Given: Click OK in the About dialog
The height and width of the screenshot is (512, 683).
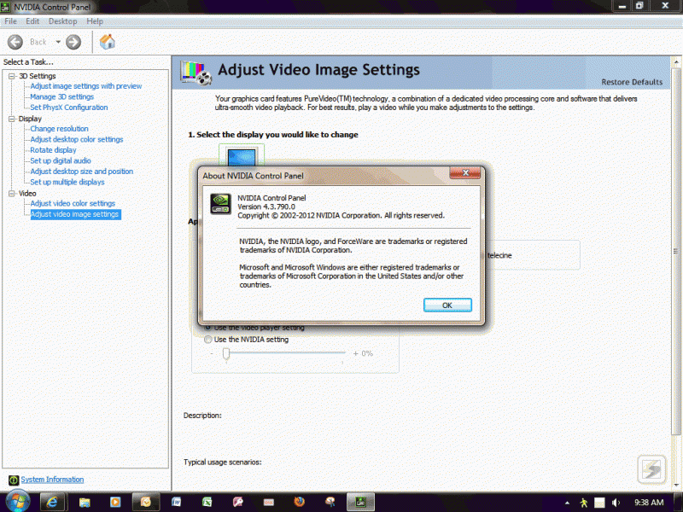Looking at the screenshot, I should point(447,305).
